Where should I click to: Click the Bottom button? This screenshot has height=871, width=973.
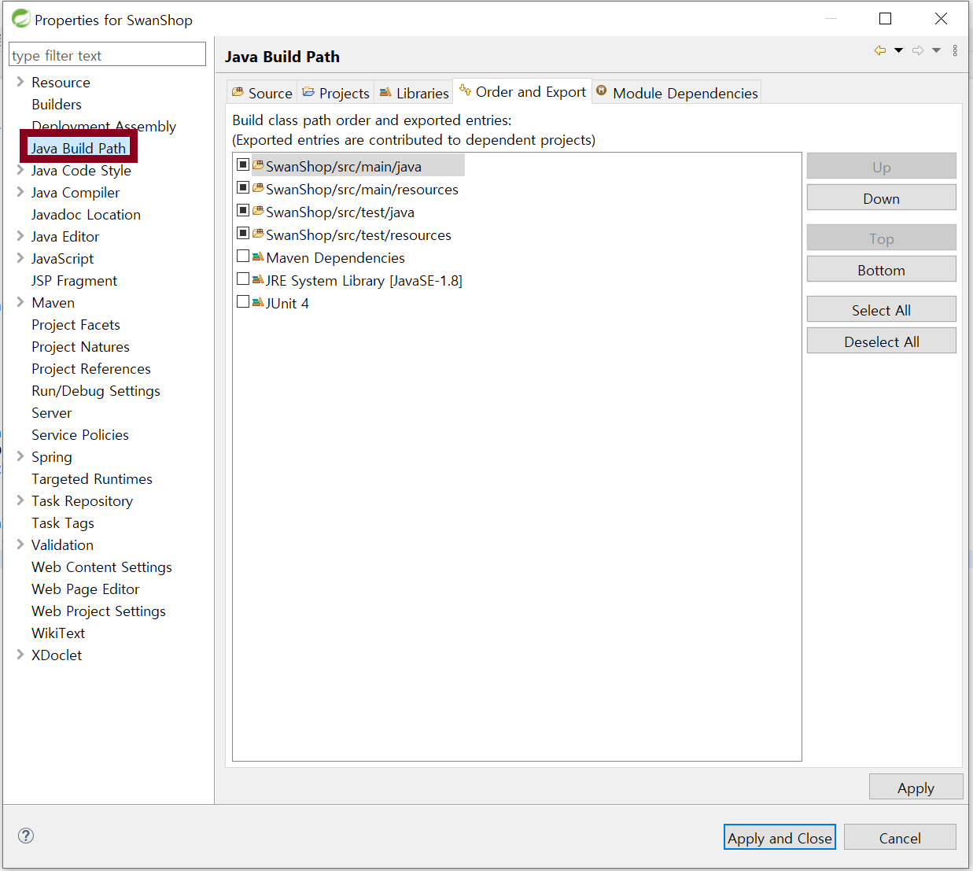tap(881, 270)
